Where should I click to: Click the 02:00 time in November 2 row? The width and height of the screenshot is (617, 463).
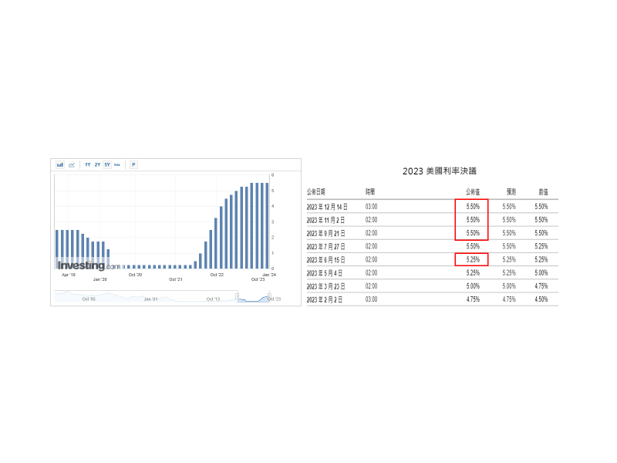371,220
